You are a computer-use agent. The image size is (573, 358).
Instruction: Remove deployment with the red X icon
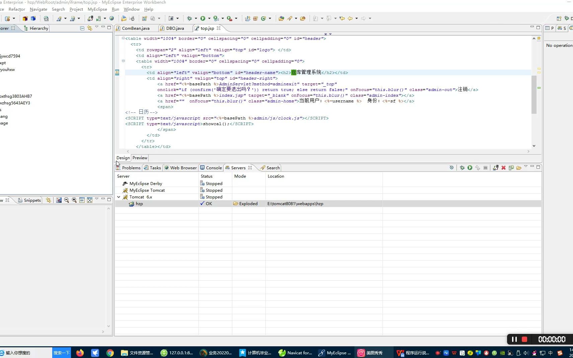tap(503, 168)
